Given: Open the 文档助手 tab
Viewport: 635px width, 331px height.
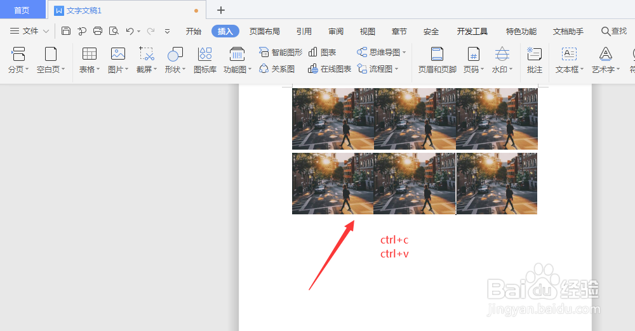Looking at the screenshot, I should tap(568, 31).
